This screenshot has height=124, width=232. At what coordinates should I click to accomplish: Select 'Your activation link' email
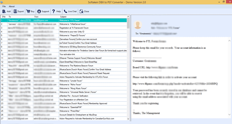click(64, 54)
